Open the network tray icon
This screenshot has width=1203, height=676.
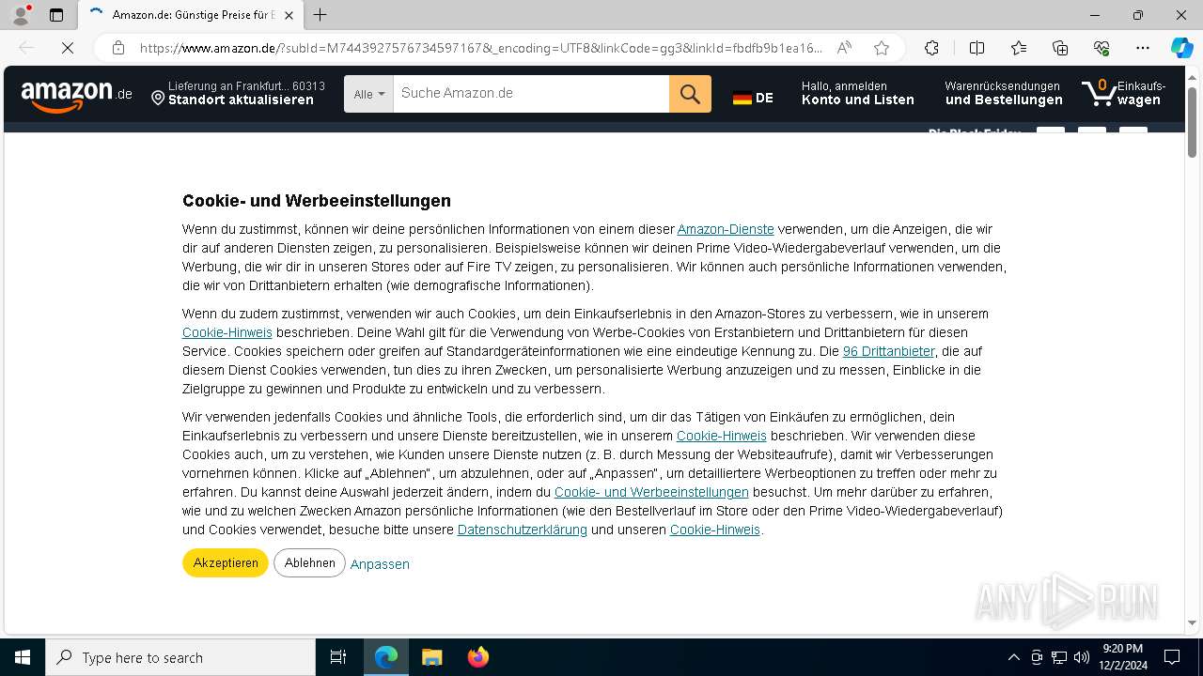coord(1059,657)
